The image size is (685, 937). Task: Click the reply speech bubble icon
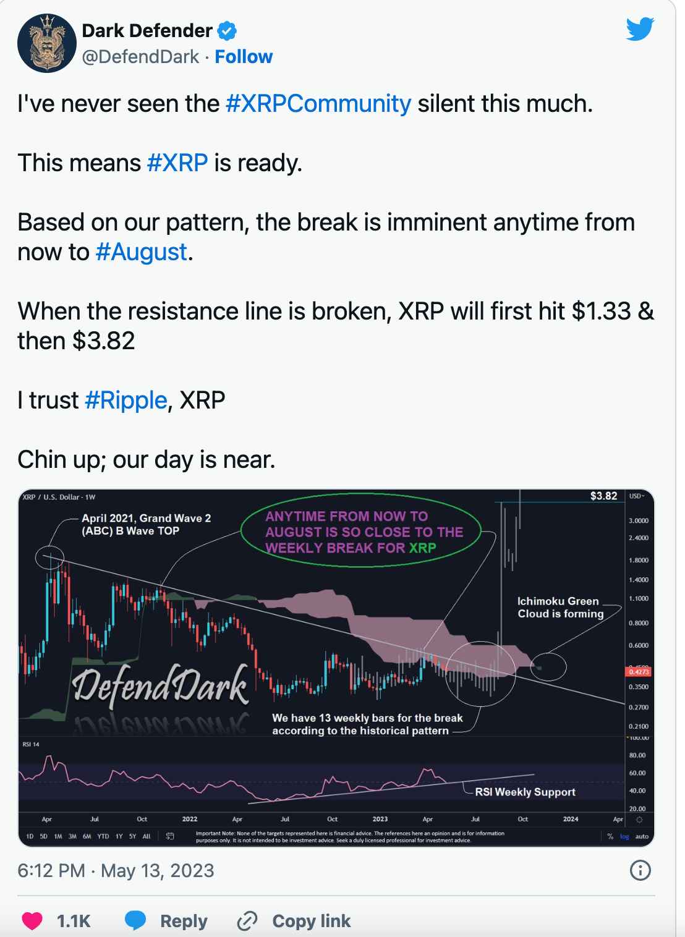pyautogui.click(x=135, y=921)
